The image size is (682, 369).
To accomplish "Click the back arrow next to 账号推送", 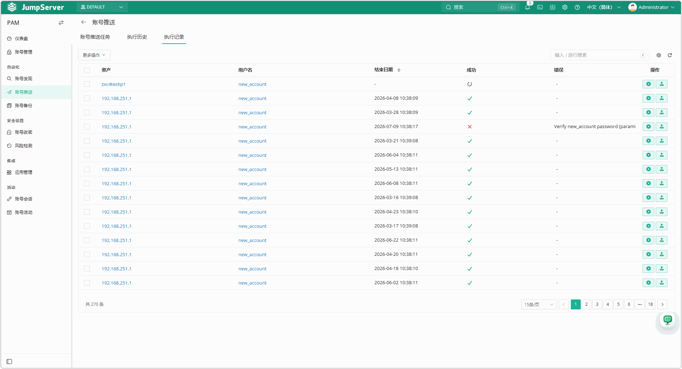I will pos(83,22).
